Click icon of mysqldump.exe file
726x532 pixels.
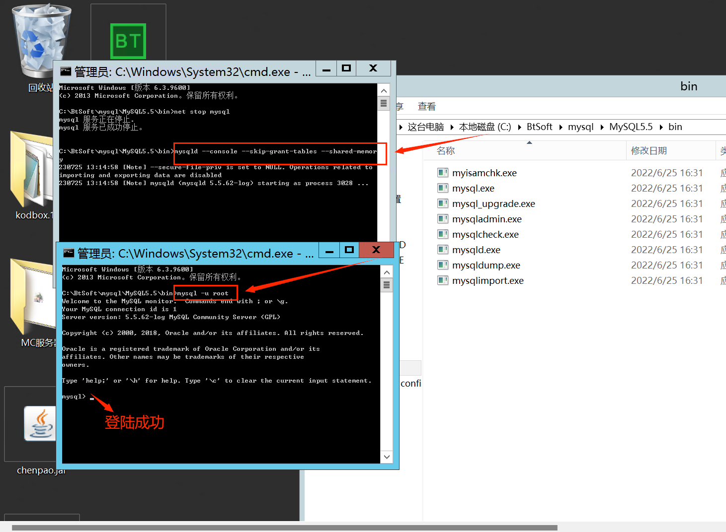coord(443,265)
